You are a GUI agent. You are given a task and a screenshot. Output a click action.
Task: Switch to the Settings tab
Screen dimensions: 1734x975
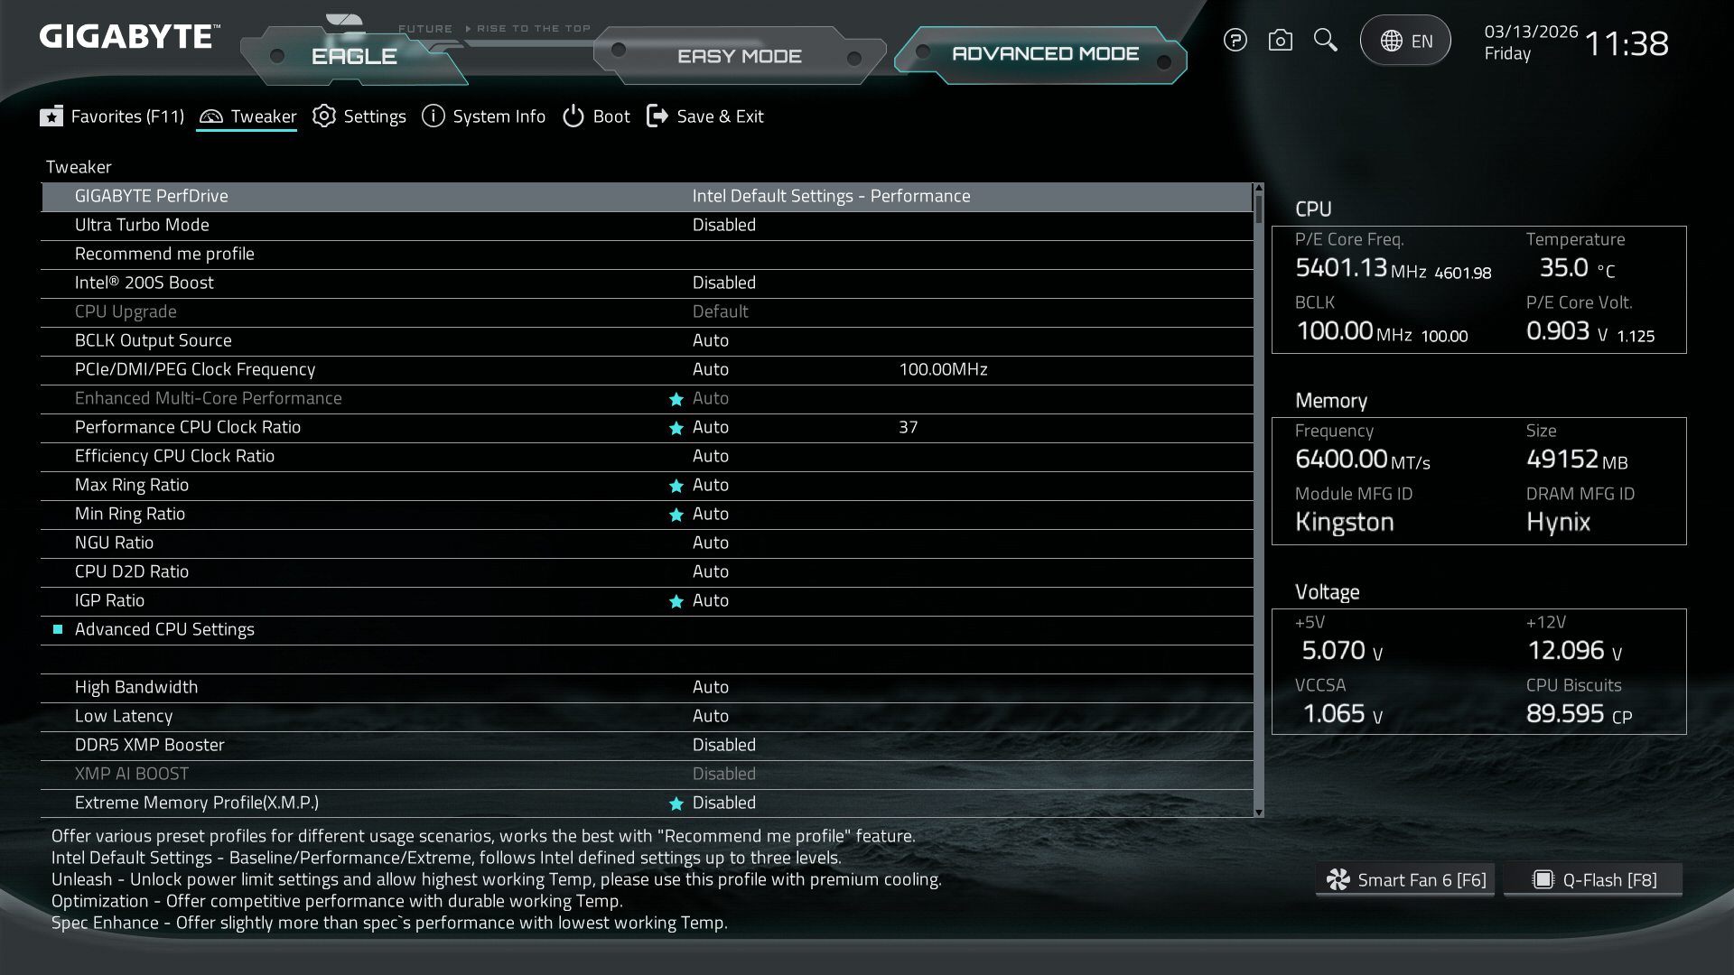coord(359,116)
